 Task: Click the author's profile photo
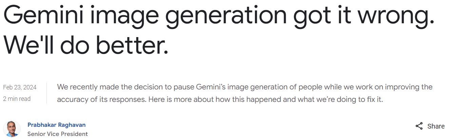point(12,129)
